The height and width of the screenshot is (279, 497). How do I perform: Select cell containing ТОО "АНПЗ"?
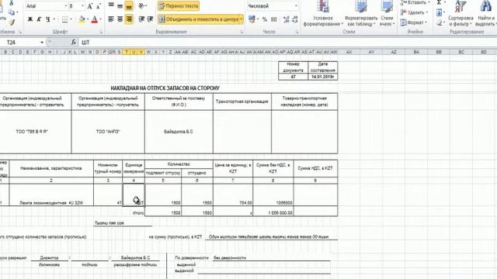108,132
